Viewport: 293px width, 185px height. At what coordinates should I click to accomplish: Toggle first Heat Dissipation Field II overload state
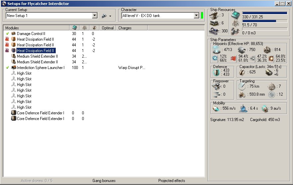click(x=7, y=39)
